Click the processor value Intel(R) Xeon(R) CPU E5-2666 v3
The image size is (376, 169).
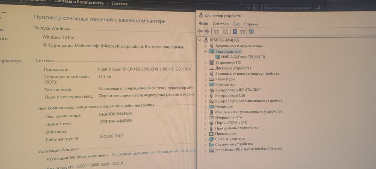[x=144, y=69]
